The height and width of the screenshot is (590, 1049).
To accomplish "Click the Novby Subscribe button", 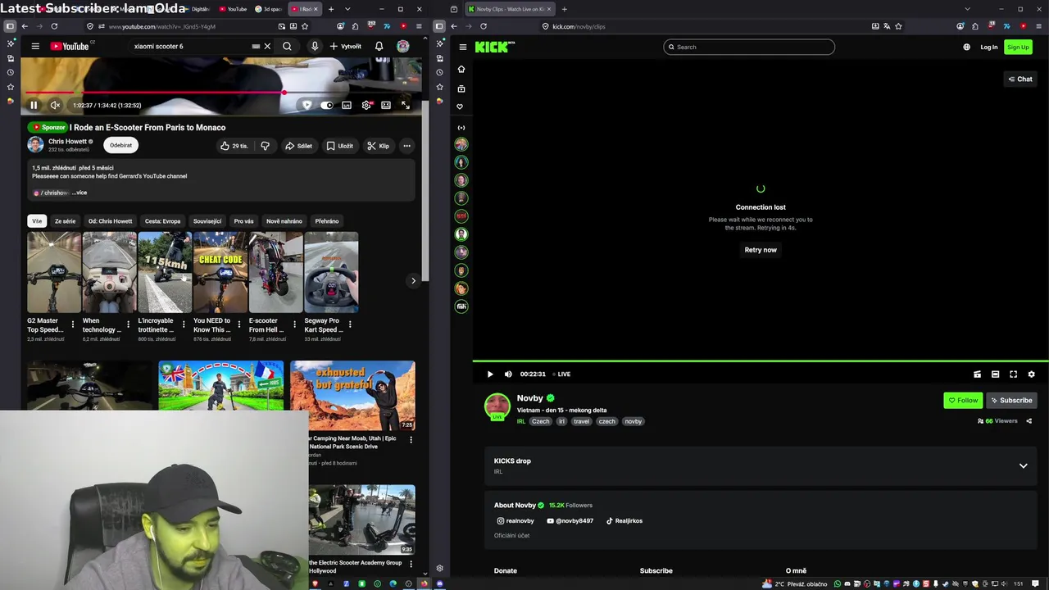I will click(x=1011, y=400).
